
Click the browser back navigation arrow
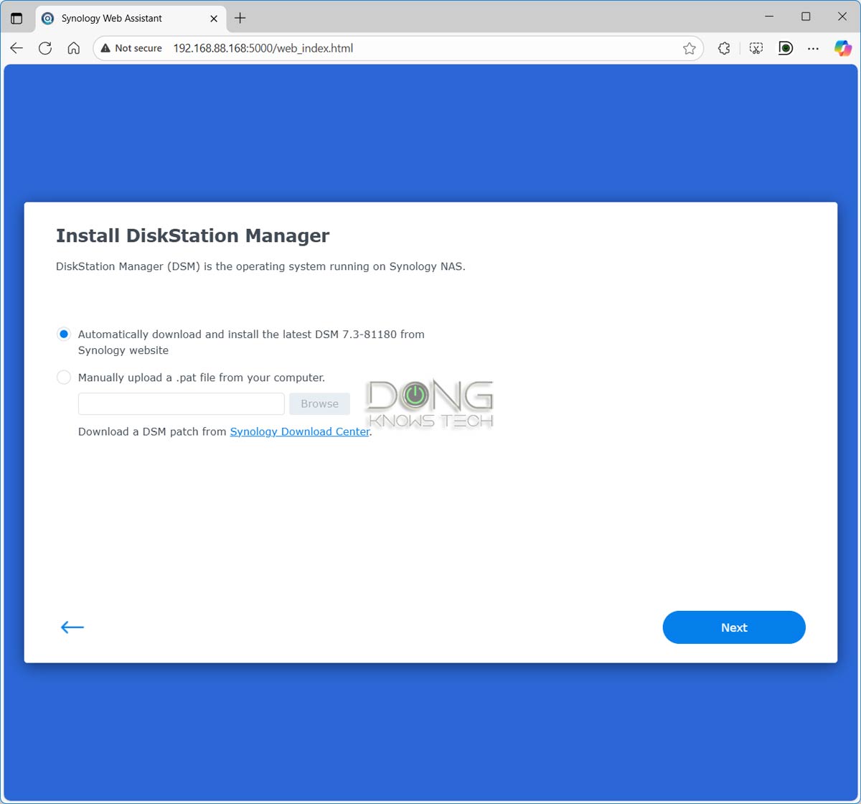[x=16, y=48]
